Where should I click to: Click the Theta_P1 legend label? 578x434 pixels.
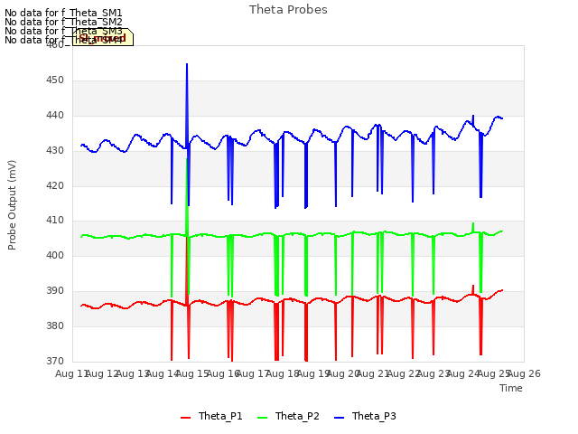coord(220,416)
